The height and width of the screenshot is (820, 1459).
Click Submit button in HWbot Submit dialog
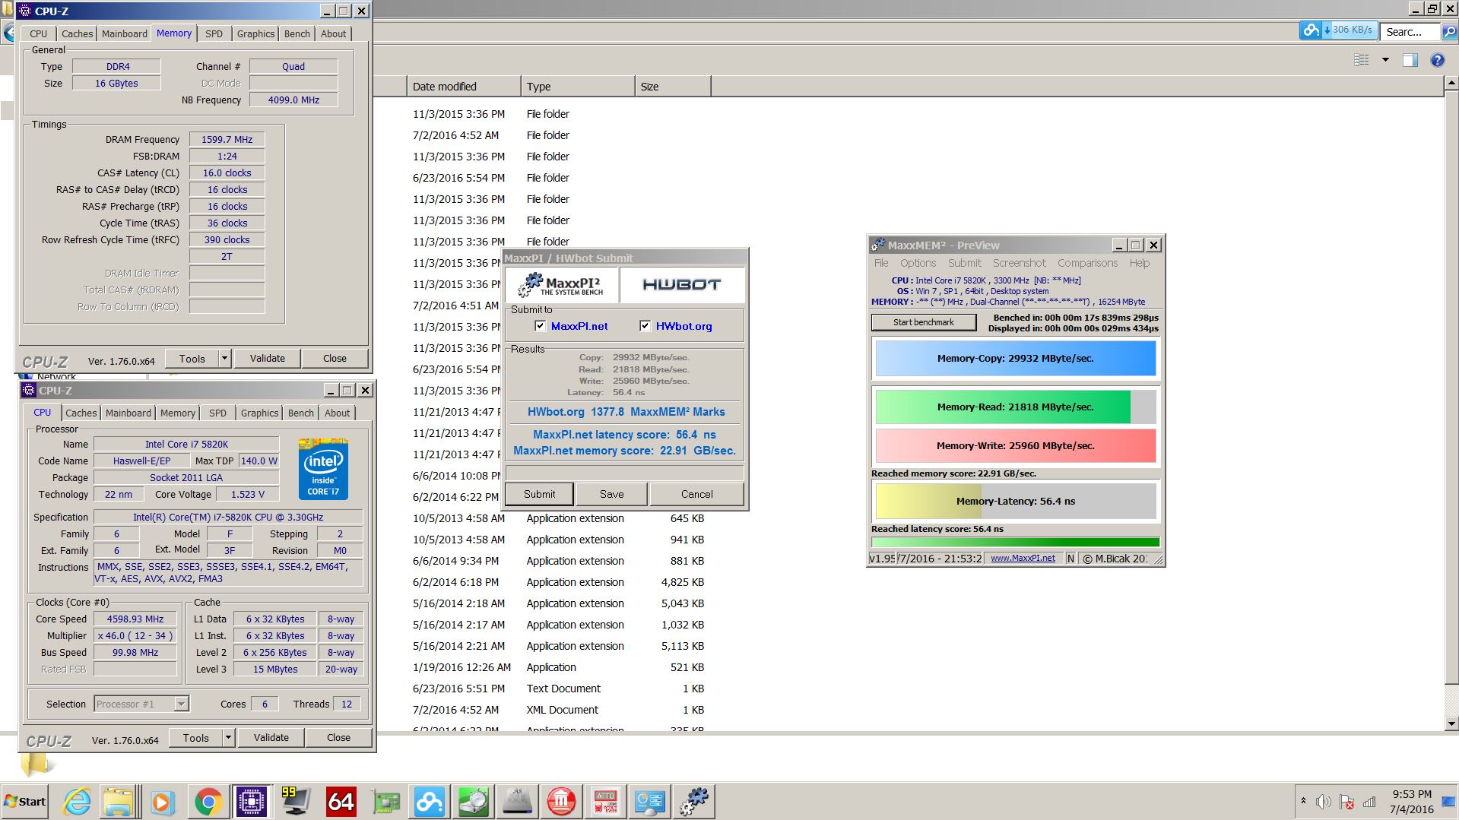(x=539, y=494)
